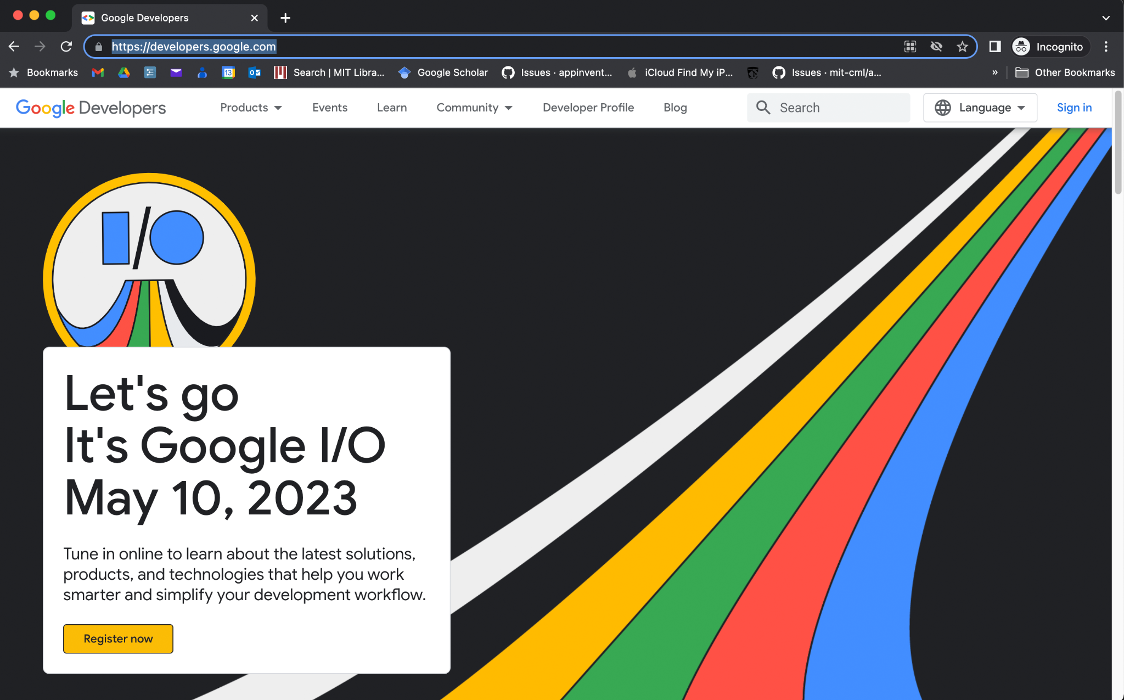View site info via lock icon
The height and width of the screenshot is (700, 1124).
pyautogui.click(x=99, y=47)
